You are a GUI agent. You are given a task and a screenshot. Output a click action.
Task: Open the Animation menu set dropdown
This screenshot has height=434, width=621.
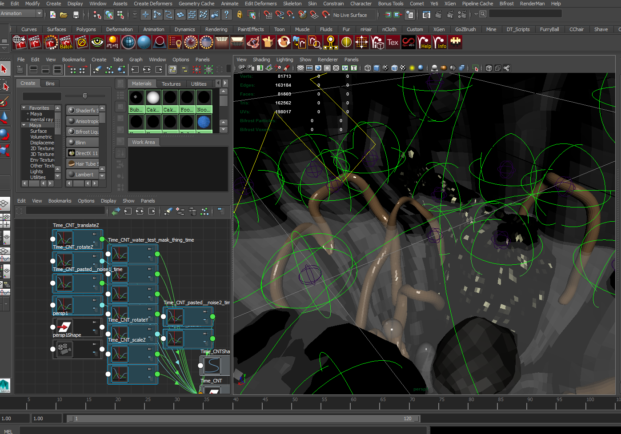pyautogui.click(x=39, y=14)
